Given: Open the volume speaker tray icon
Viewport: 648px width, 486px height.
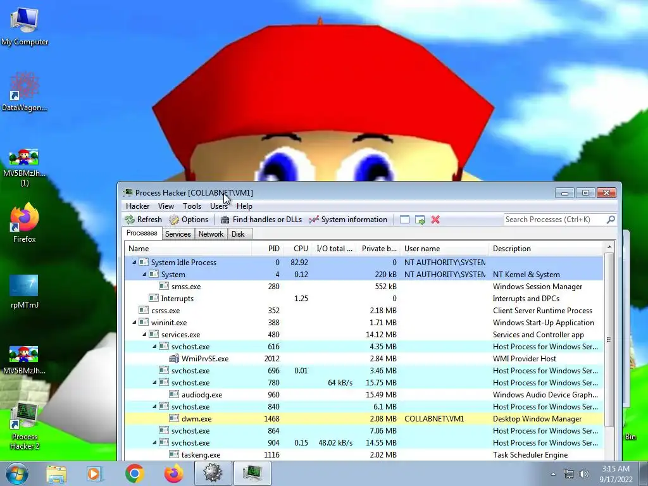Looking at the screenshot, I should [583, 474].
